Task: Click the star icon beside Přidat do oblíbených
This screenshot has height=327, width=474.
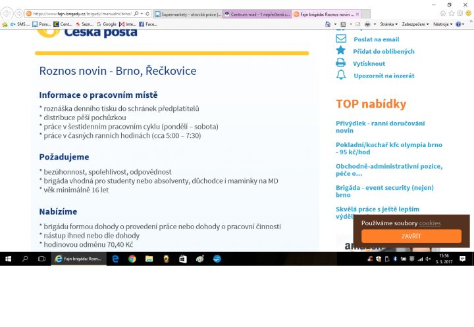Action: (341, 50)
